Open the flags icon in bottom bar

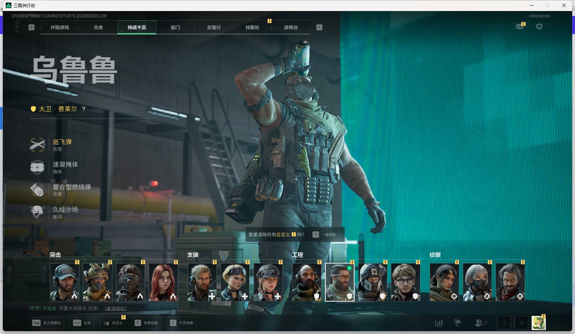click(x=458, y=323)
